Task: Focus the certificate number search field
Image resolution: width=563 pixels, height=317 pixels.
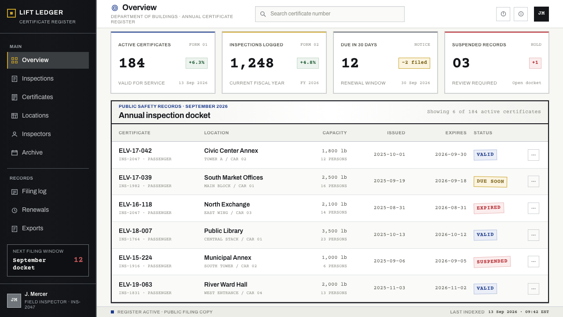Action: (x=330, y=14)
